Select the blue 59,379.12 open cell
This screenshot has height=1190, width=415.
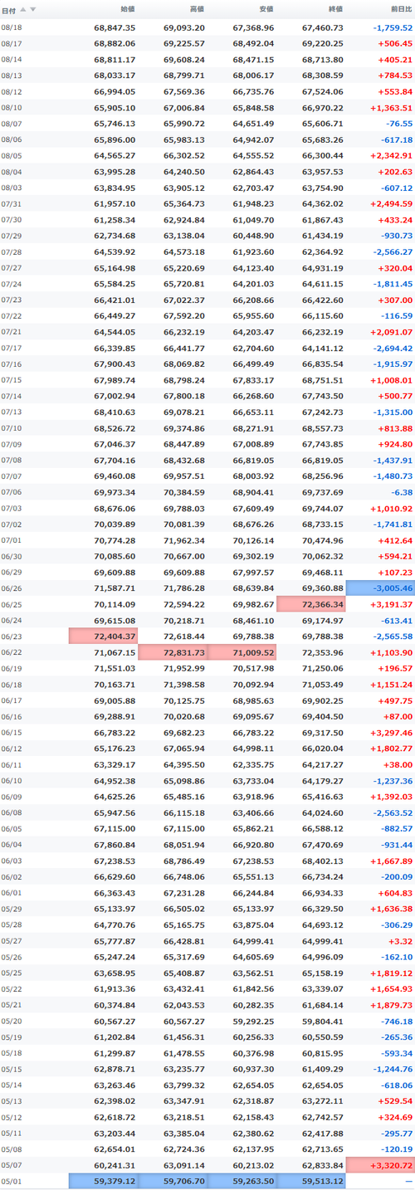pyautogui.click(x=104, y=1182)
